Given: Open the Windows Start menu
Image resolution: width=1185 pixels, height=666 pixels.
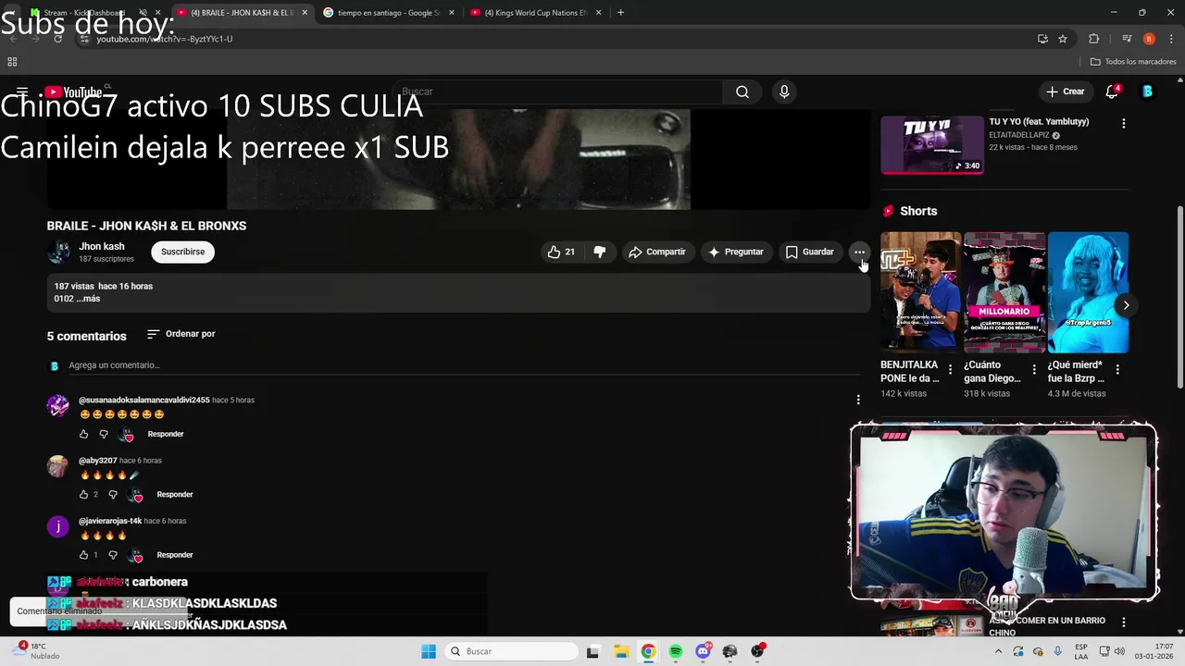Looking at the screenshot, I should tap(429, 651).
